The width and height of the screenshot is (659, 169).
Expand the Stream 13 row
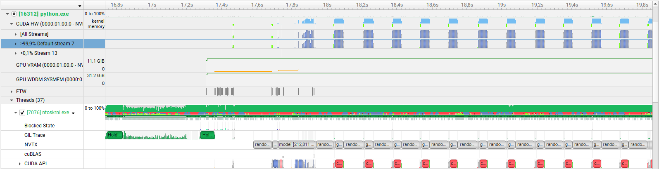16,53
